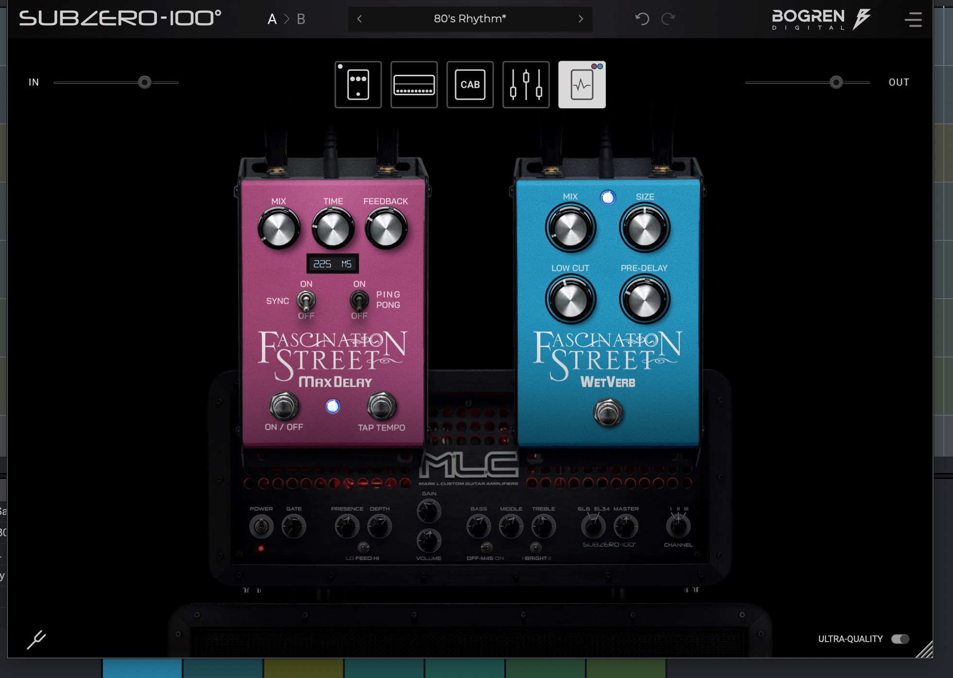Click the undo arrow icon
The image size is (953, 678).
click(642, 19)
